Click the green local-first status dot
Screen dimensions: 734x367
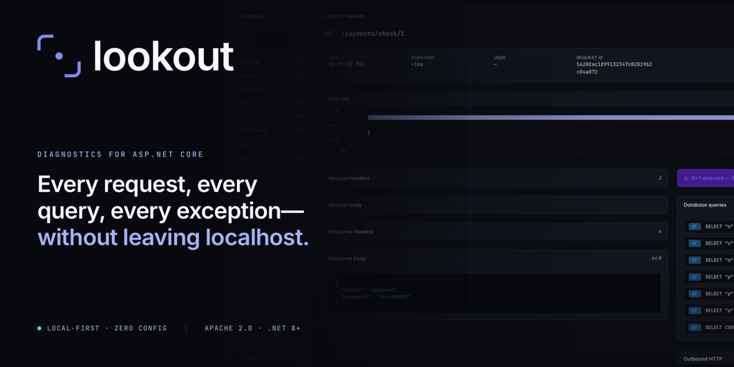(40, 329)
